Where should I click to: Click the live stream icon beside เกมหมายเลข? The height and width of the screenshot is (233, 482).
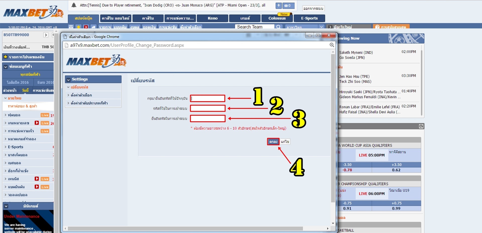[x=37, y=123]
